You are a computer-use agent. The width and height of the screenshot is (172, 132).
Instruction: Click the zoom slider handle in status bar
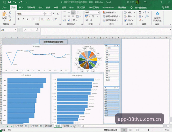pyautogui.click(x=148, y=130)
